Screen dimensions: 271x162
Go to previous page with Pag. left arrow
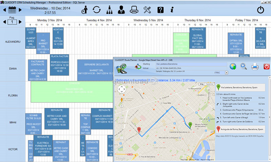tap(4, 22)
